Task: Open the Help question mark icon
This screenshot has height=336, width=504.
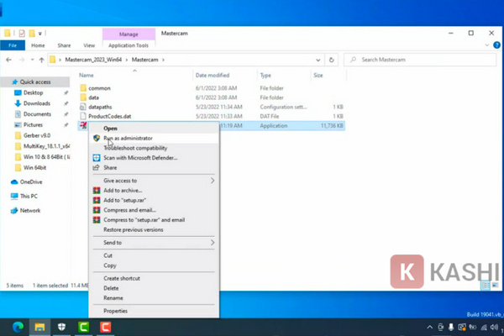Action: tap(496, 45)
